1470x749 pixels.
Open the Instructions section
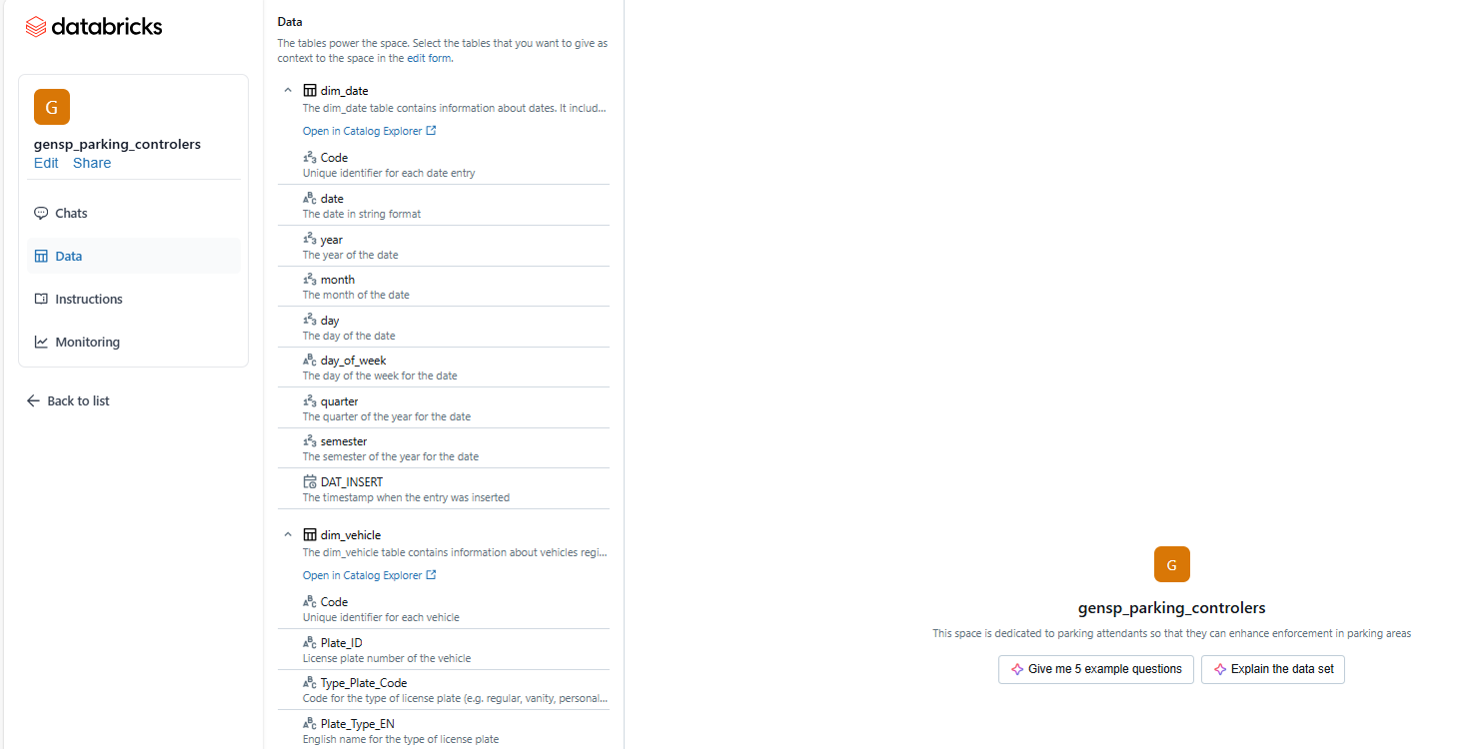(x=133, y=299)
